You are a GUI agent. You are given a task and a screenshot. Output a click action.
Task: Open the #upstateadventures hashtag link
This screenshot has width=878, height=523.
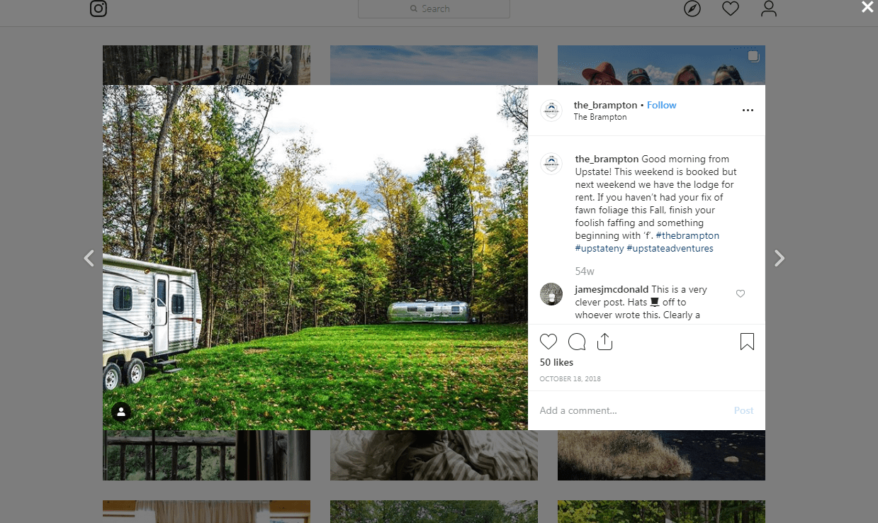670,249
